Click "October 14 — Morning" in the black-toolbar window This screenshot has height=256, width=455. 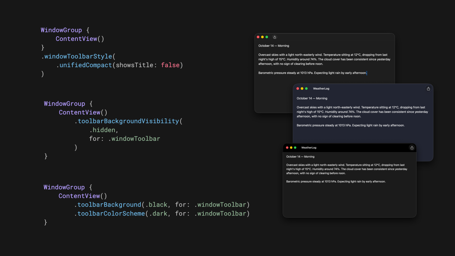[x=300, y=157]
